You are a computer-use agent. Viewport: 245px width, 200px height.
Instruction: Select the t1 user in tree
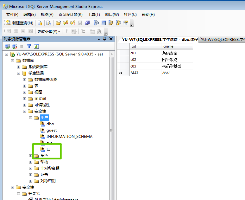click(48, 149)
